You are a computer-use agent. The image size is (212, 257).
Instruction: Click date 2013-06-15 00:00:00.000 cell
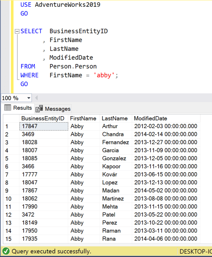166,174
